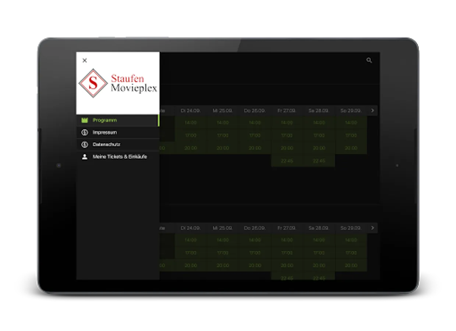Pick 17:00 on So 29.09. in lower schedule
Image resolution: width=456 pixels, height=331 pixels.
(x=351, y=253)
